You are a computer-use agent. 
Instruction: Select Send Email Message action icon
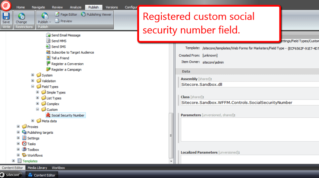click(x=48, y=35)
